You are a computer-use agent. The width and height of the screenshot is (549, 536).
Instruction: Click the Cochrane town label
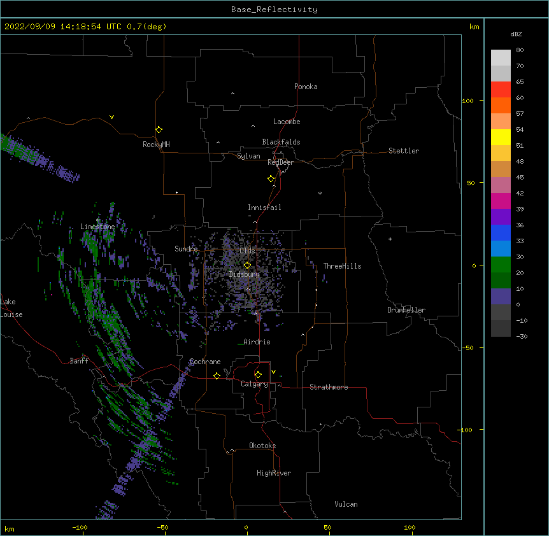205,362
